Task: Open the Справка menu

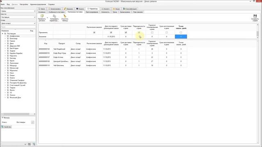Action: point(51,4)
